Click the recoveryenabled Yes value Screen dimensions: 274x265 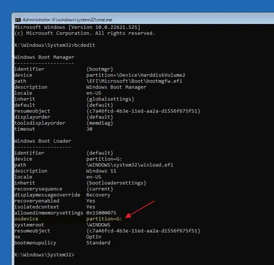pos(91,201)
